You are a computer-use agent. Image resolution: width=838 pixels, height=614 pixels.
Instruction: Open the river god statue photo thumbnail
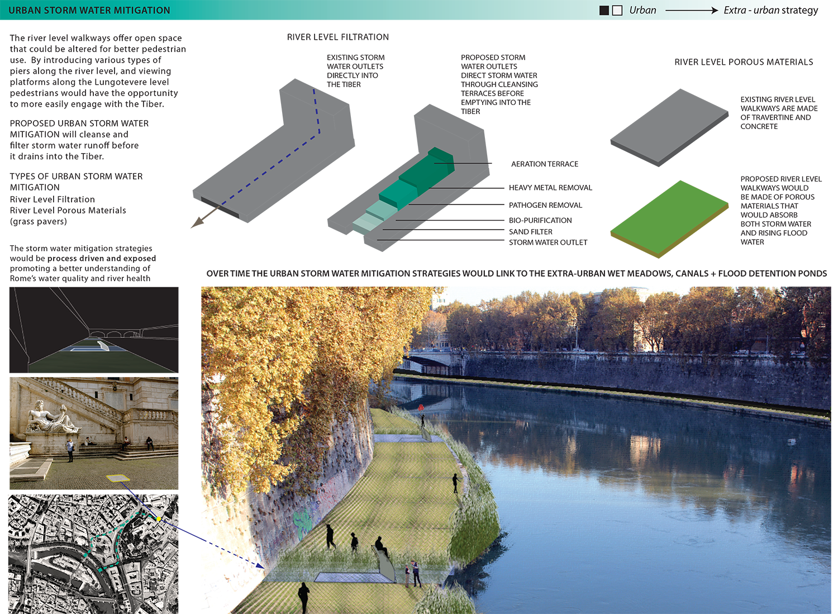point(94,434)
